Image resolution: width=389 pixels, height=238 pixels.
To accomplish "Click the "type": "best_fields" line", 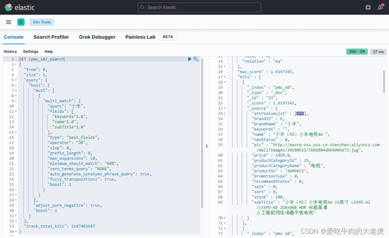I will [73, 137].
